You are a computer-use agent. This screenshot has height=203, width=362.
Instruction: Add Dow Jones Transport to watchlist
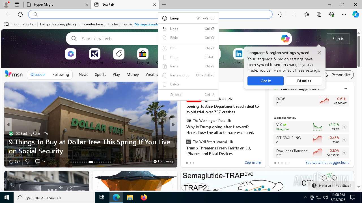344,153
